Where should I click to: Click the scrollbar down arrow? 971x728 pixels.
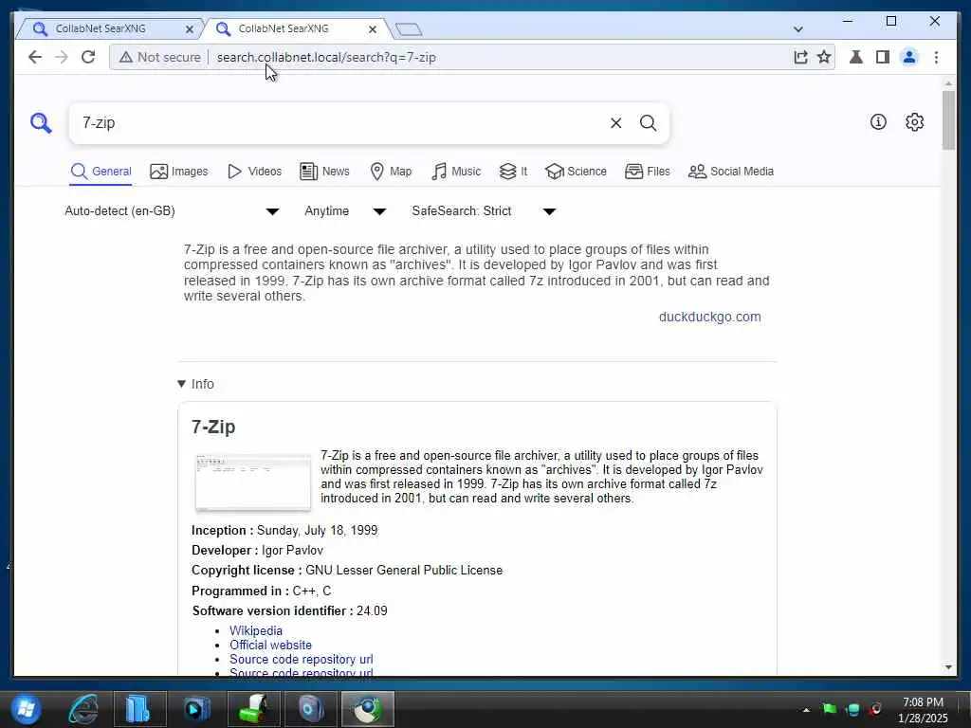948,667
